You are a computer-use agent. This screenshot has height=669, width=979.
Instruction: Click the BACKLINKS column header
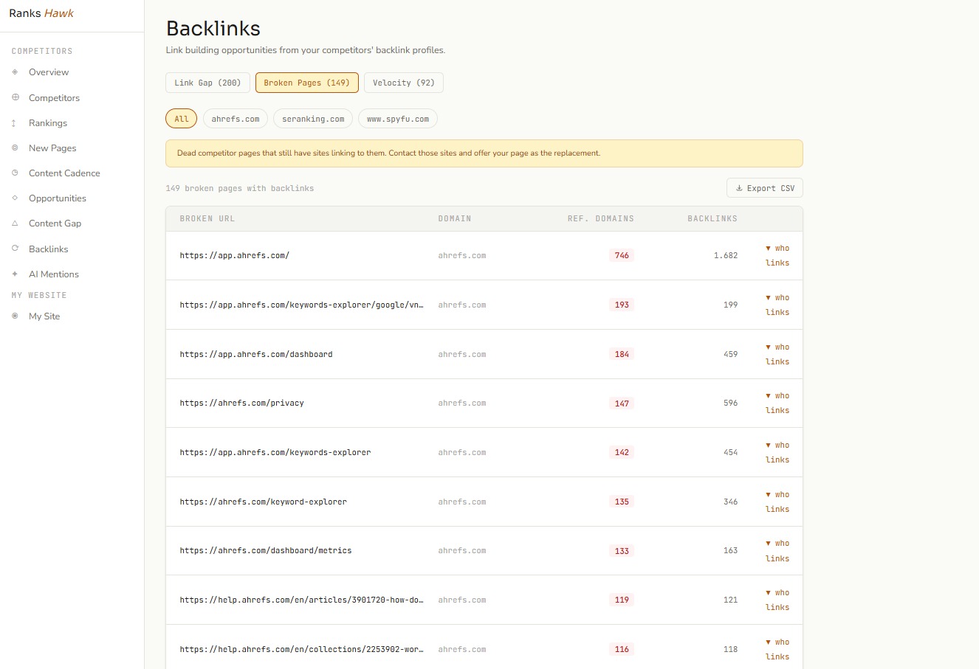click(x=712, y=219)
